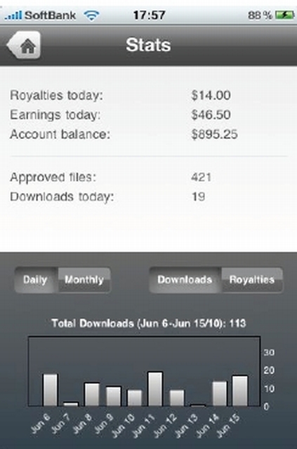
Task: Tap the Wi-Fi status icon
Action: click(x=91, y=15)
